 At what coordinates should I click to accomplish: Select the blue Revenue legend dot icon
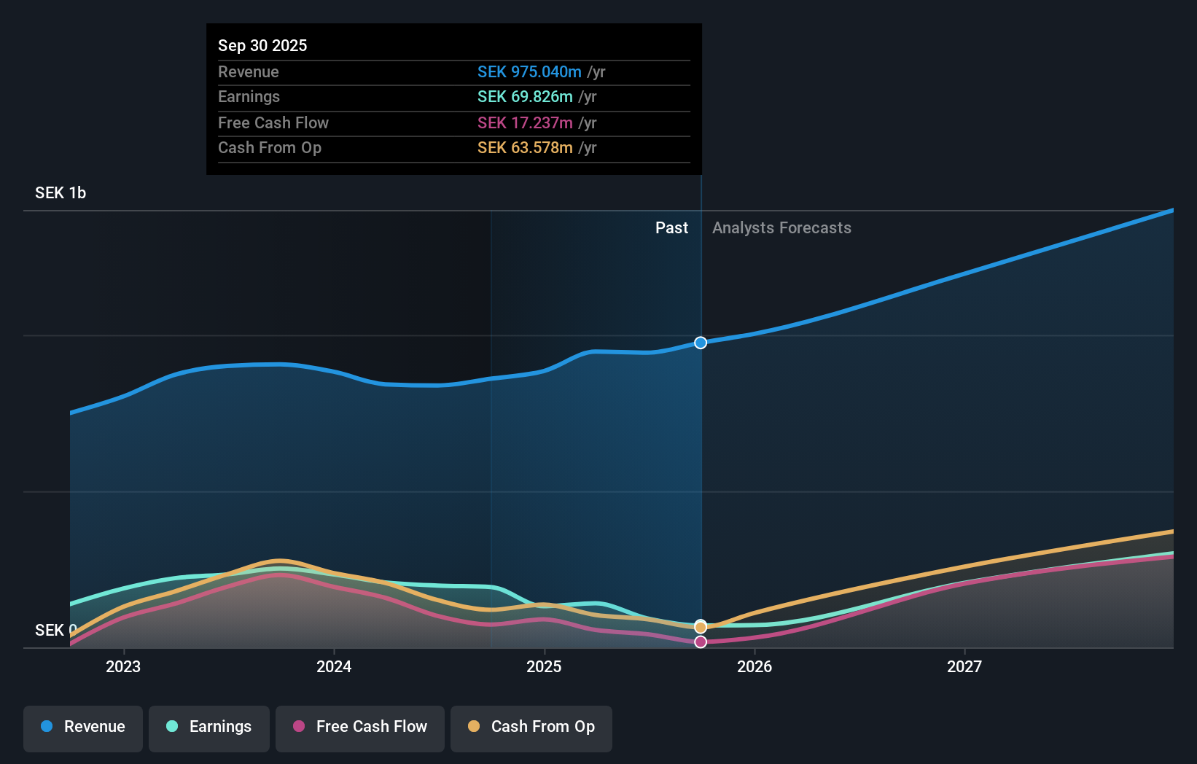click(x=46, y=727)
